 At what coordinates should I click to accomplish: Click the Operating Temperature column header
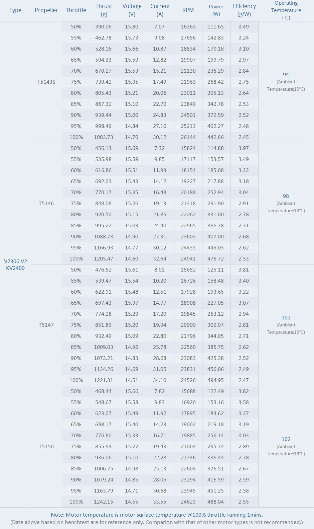tap(286, 10)
